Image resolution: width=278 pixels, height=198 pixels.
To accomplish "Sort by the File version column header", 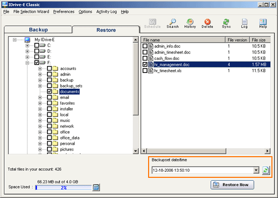I will (237, 40).
